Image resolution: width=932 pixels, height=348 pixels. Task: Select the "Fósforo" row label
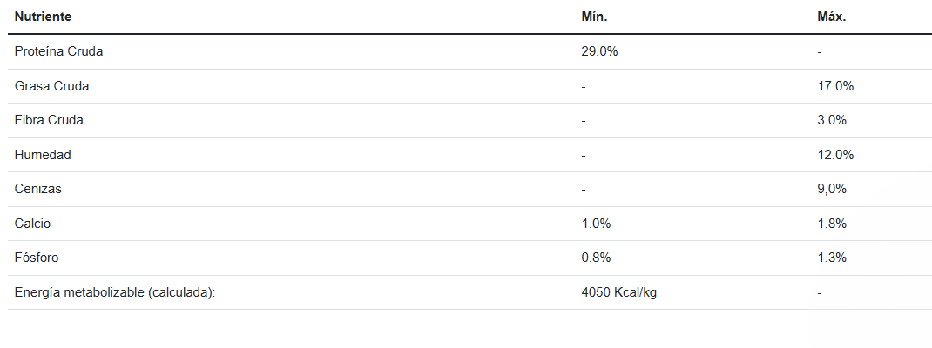[x=37, y=258]
